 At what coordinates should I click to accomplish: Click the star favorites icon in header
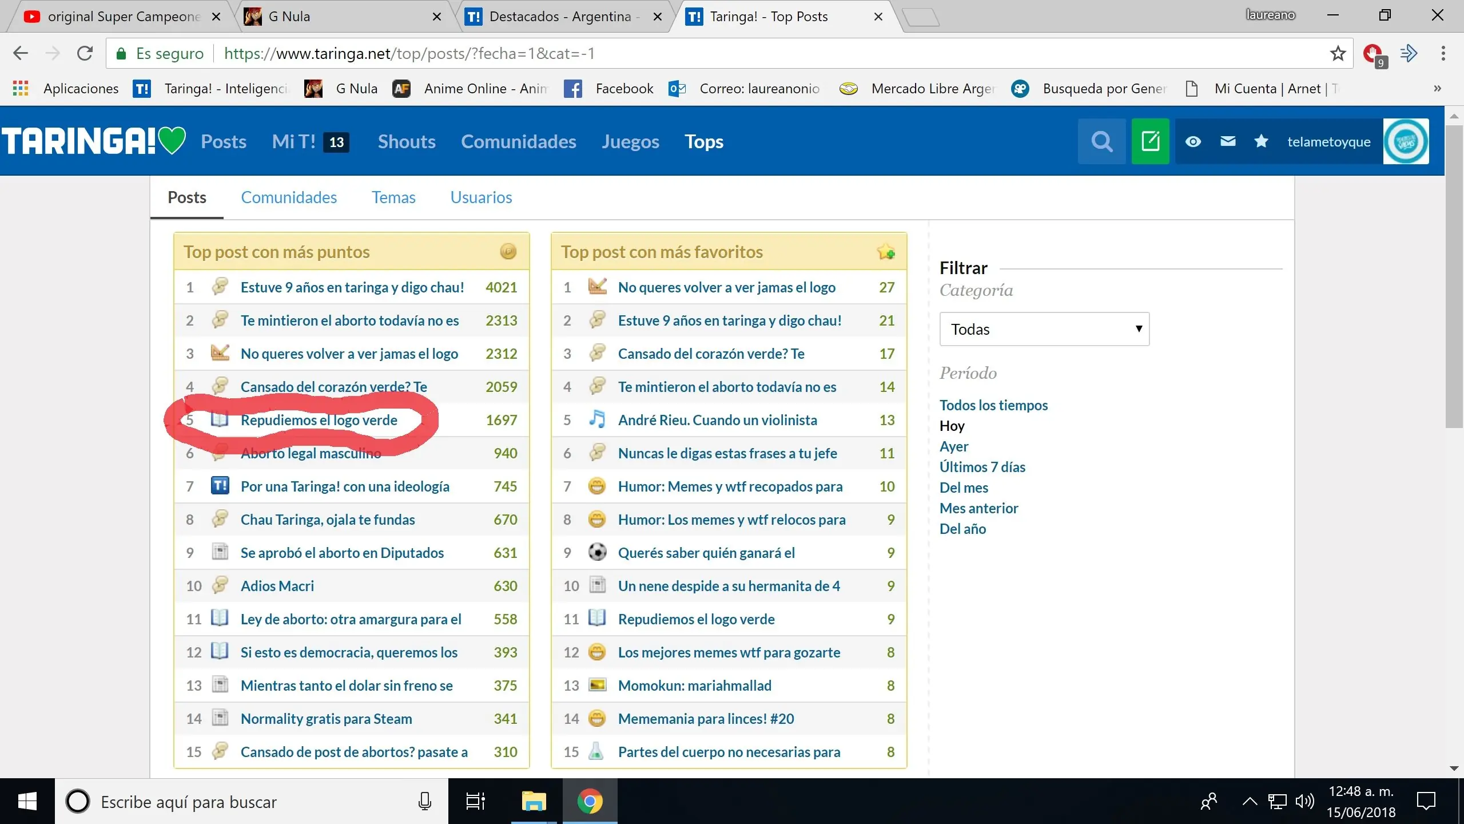pos(1261,141)
